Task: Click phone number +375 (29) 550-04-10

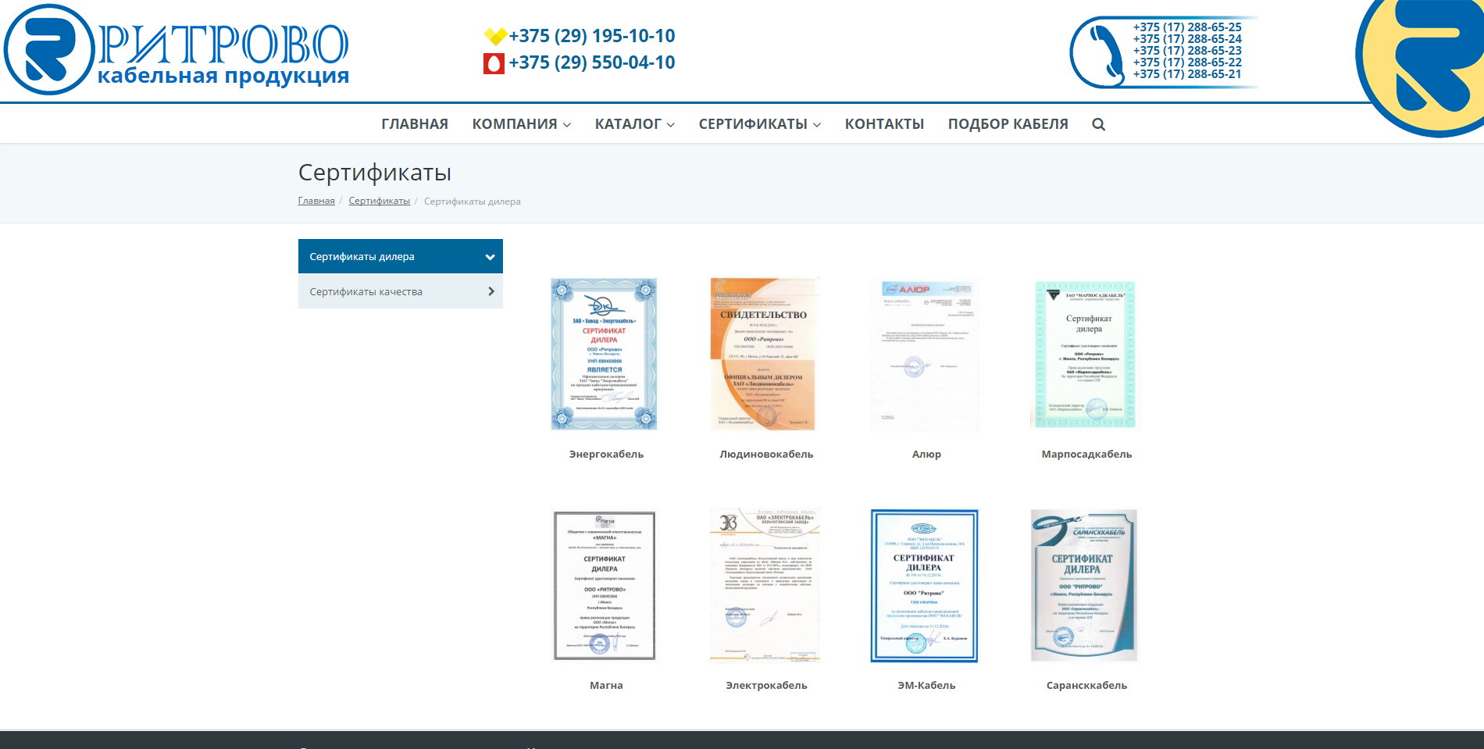Action: point(592,62)
